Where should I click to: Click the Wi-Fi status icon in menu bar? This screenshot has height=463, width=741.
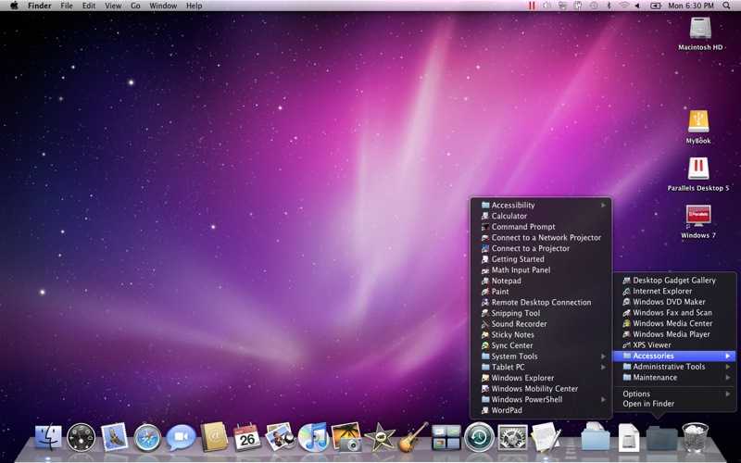pos(624,6)
